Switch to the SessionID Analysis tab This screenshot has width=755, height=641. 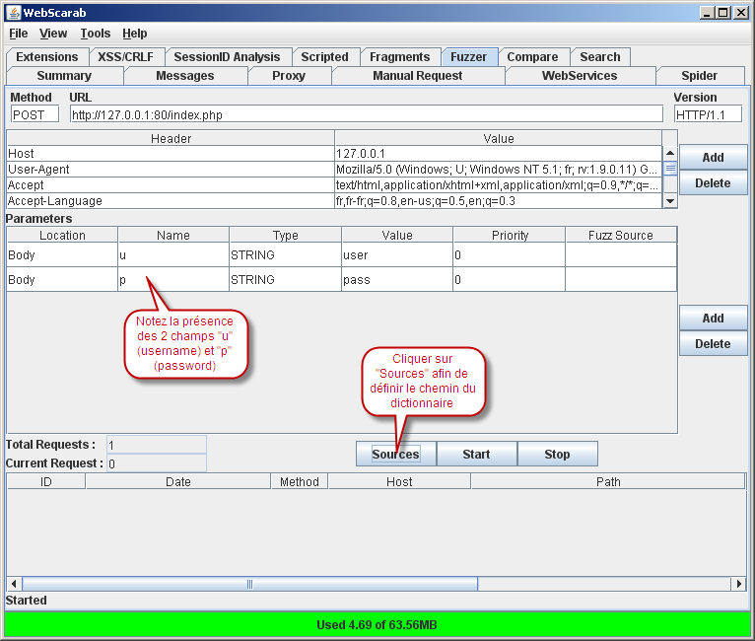pyautogui.click(x=229, y=57)
